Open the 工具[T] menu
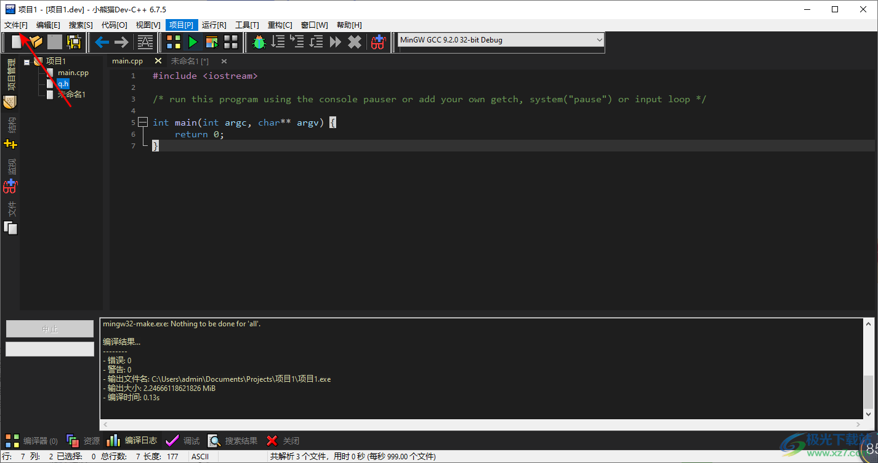The width and height of the screenshot is (878, 463). coord(247,25)
